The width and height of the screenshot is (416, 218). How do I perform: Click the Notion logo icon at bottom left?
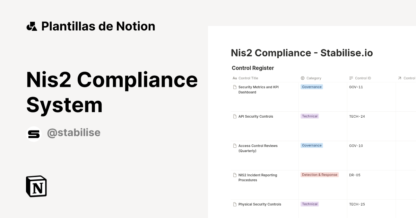click(x=36, y=186)
